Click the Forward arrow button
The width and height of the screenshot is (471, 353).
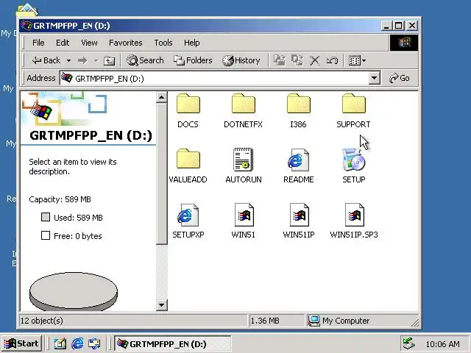(82, 60)
